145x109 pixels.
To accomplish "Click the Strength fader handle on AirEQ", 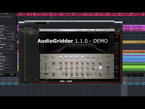I will point(108,66).
